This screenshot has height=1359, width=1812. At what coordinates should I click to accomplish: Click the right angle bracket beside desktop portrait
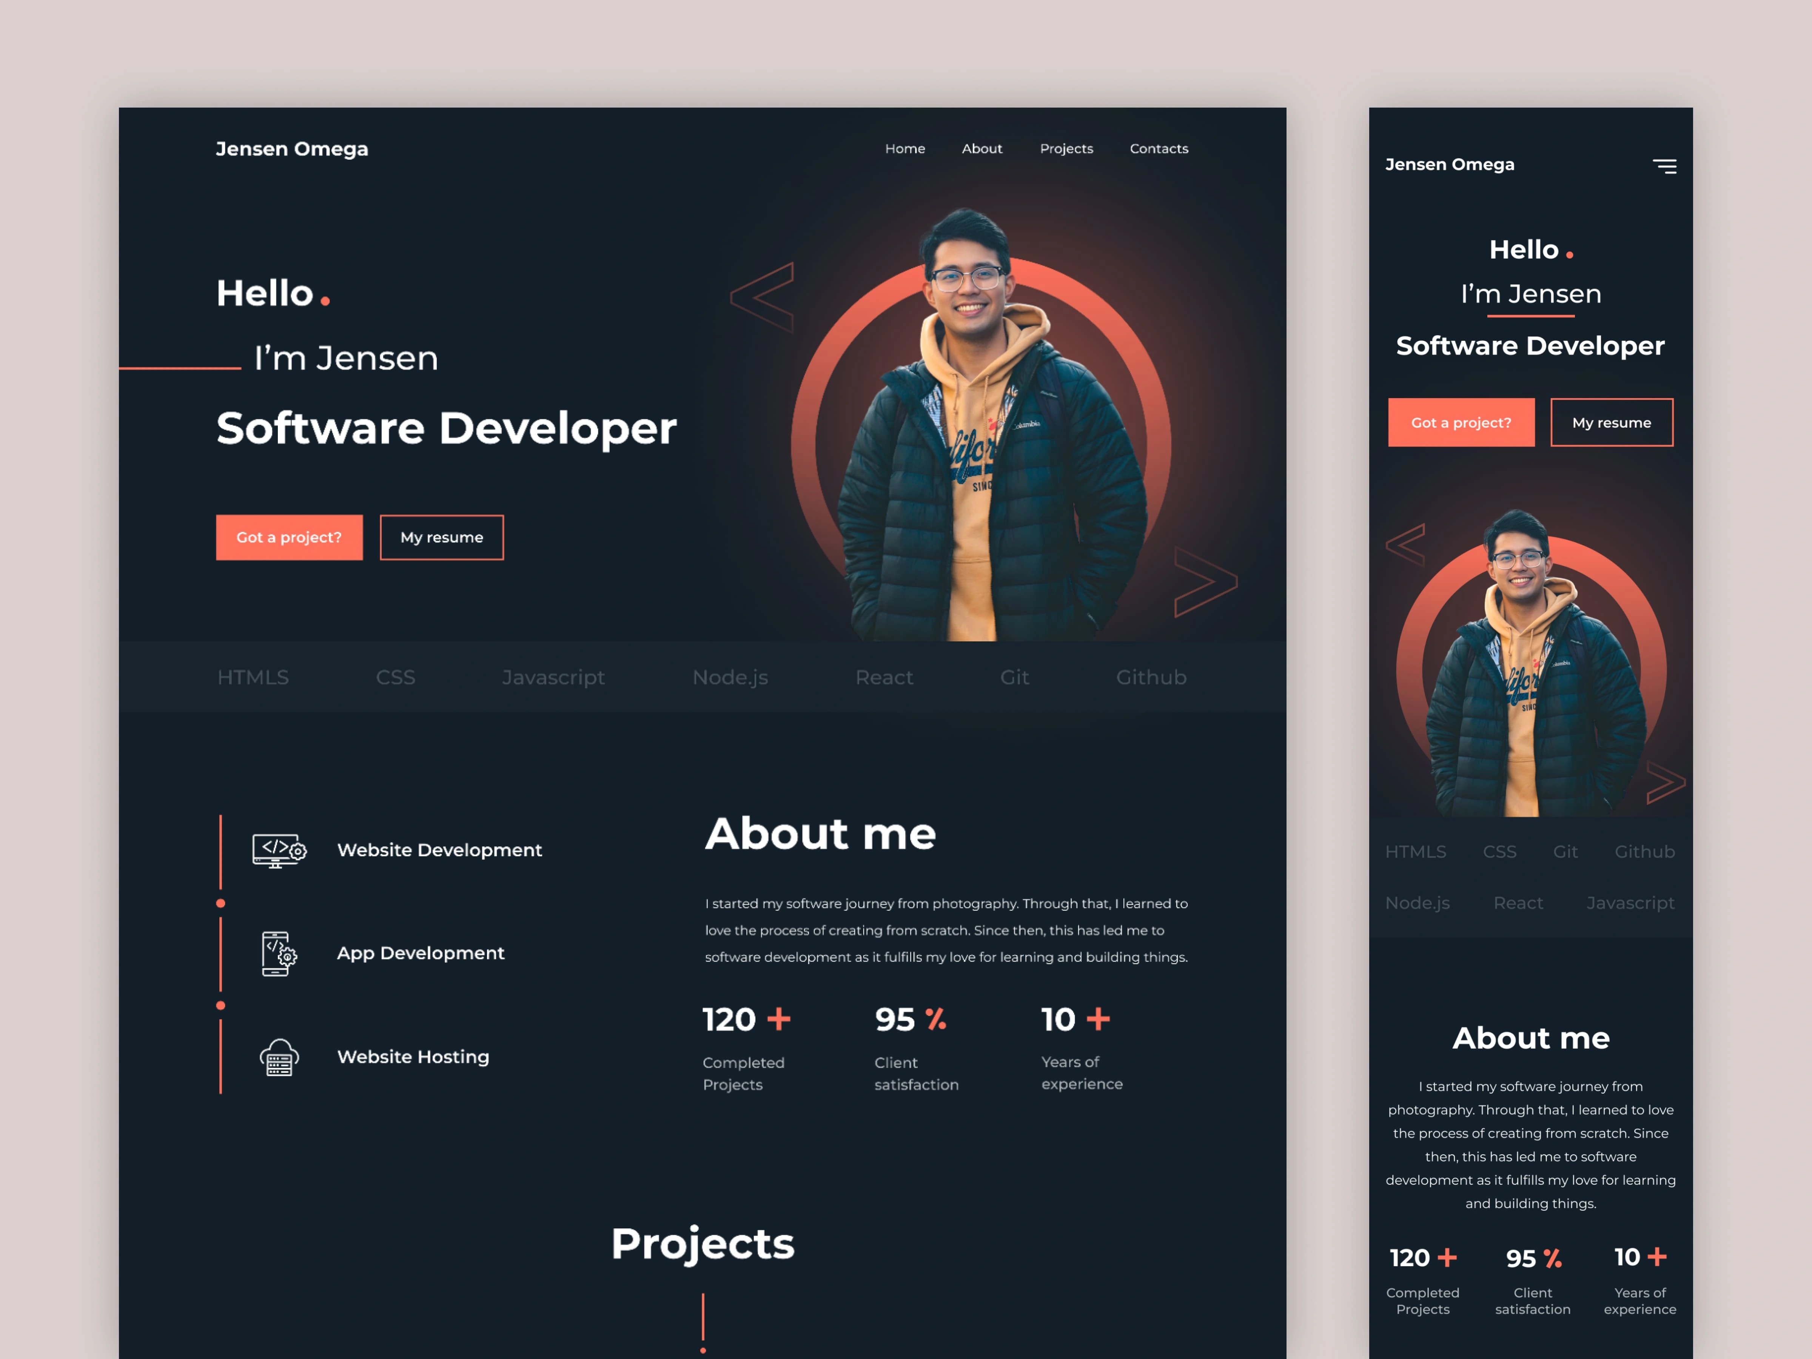pos(1205,582)
